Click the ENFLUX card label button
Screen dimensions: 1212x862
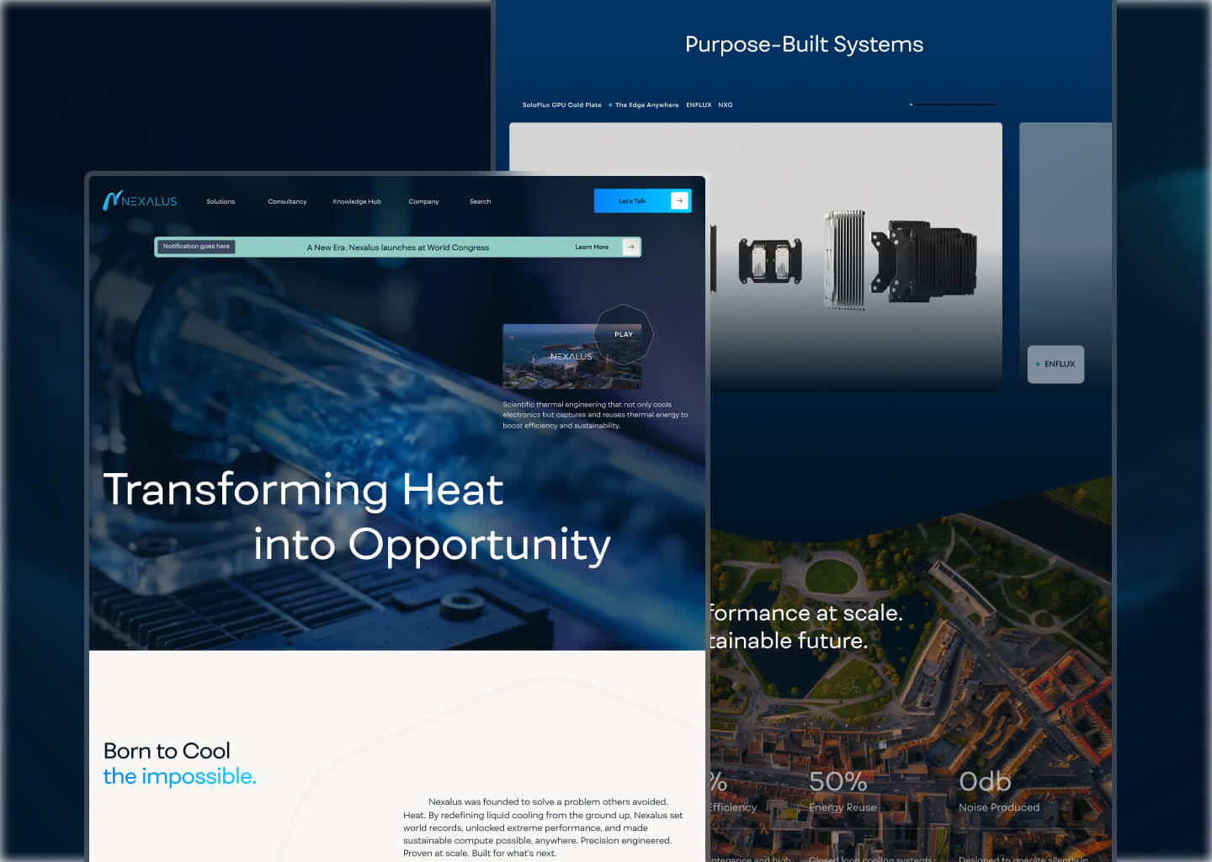(x=1055, y=364)
